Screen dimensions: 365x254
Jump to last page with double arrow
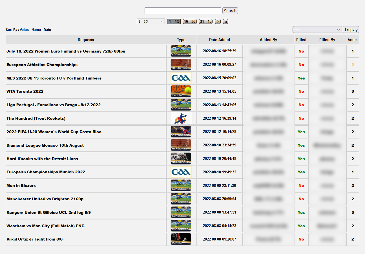tap(225, 21)
